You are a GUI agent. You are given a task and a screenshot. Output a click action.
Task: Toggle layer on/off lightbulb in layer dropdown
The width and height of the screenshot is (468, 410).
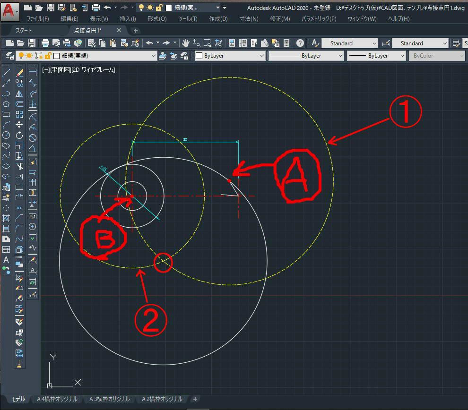point(21,56)
